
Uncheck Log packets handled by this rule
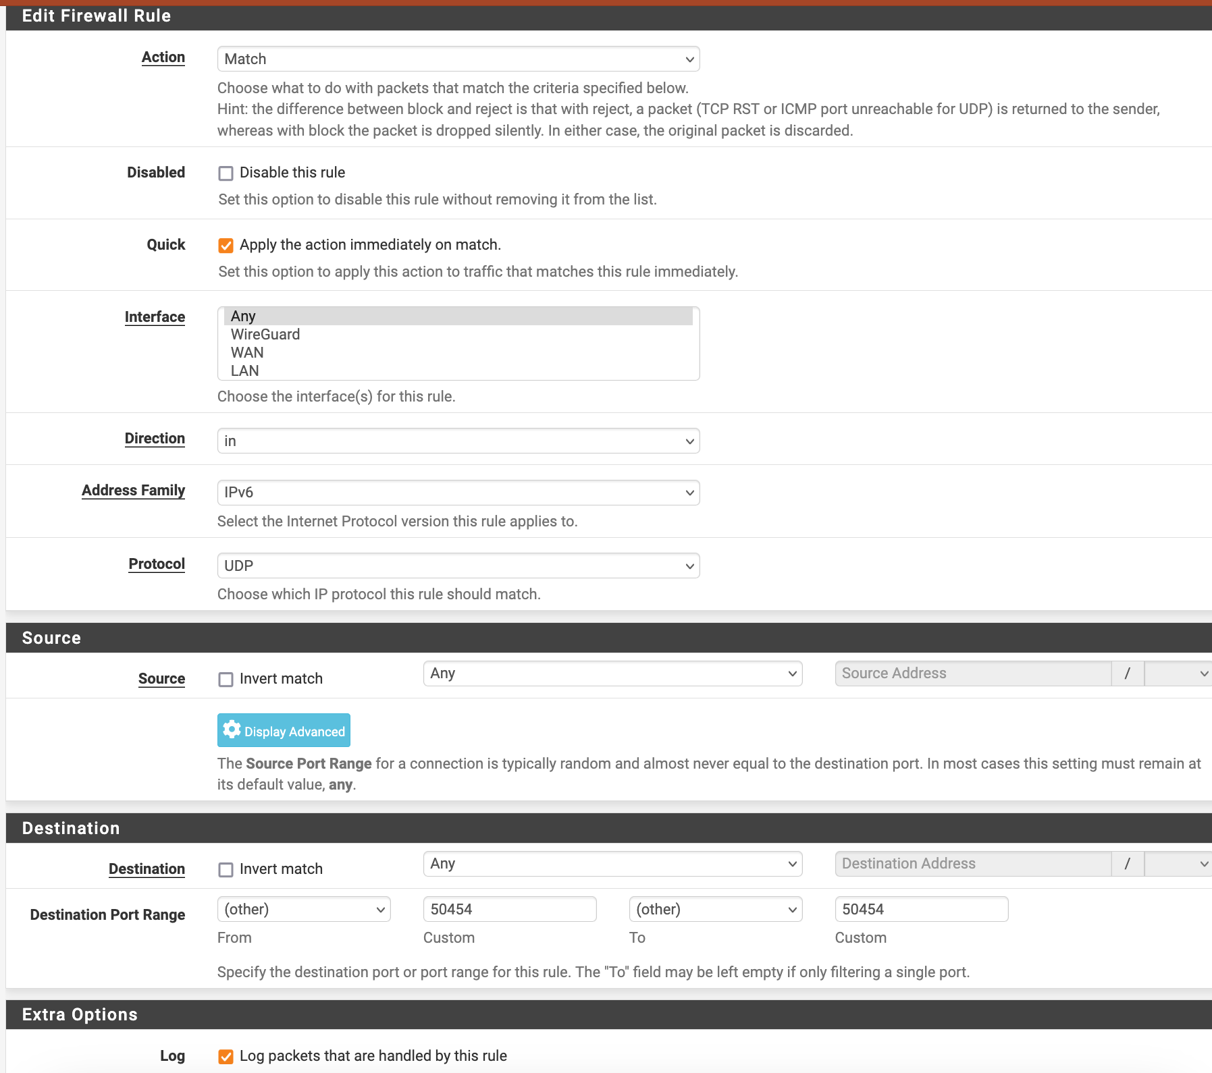click(x=226, y=1057)
